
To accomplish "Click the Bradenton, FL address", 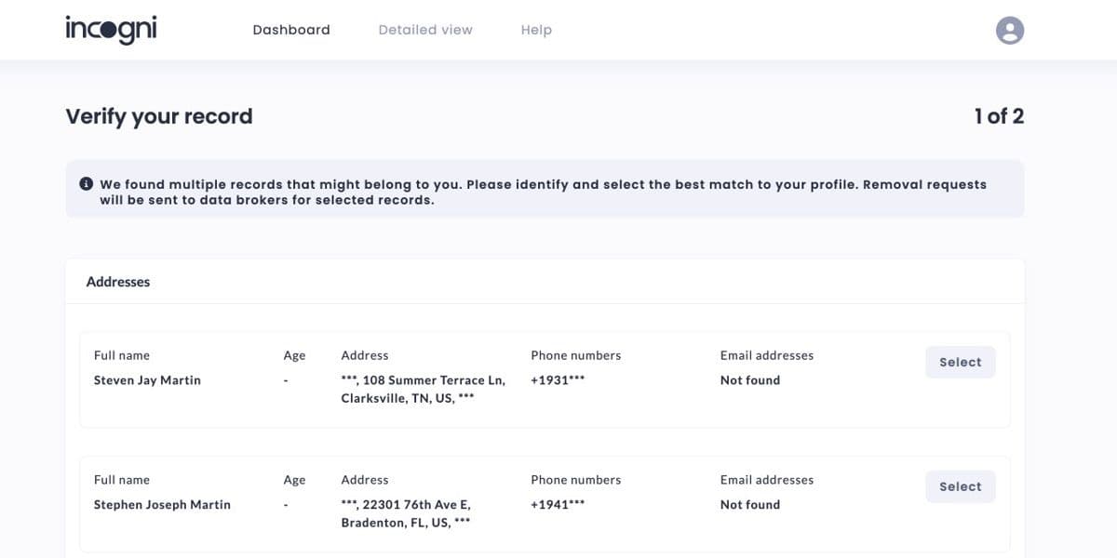I will click(406, 513).
